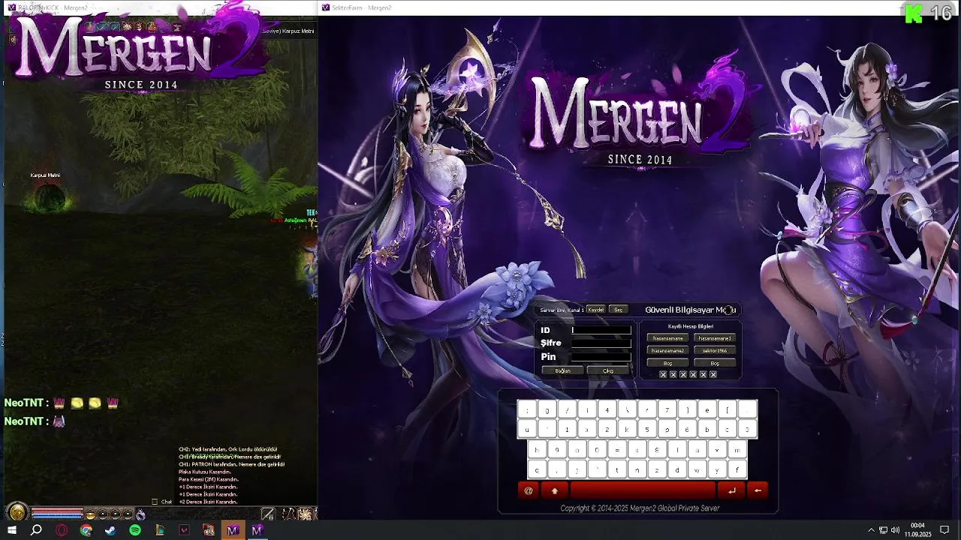Open Windows search from taskbar
The height and width of the screenshot is (540, 961).
pos(36,530)
